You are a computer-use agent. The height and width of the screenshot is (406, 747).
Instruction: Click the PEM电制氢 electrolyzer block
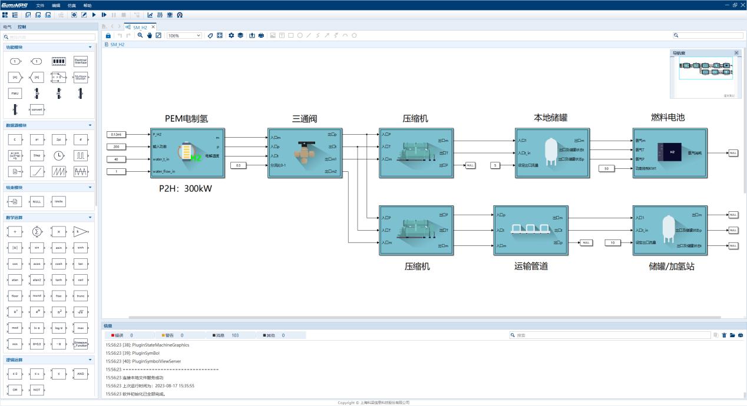[187, 152]
